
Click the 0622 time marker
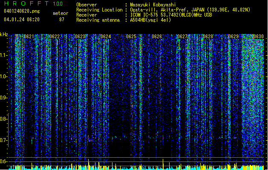(x=55, y=37)
